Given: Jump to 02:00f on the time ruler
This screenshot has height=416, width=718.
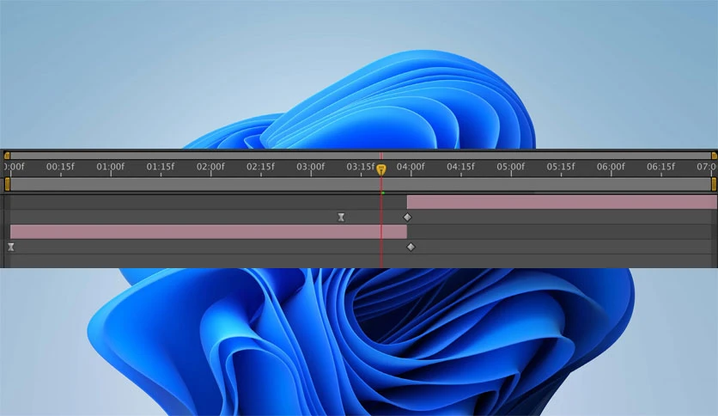Looking at the screenshot, I should coord(210,167).
